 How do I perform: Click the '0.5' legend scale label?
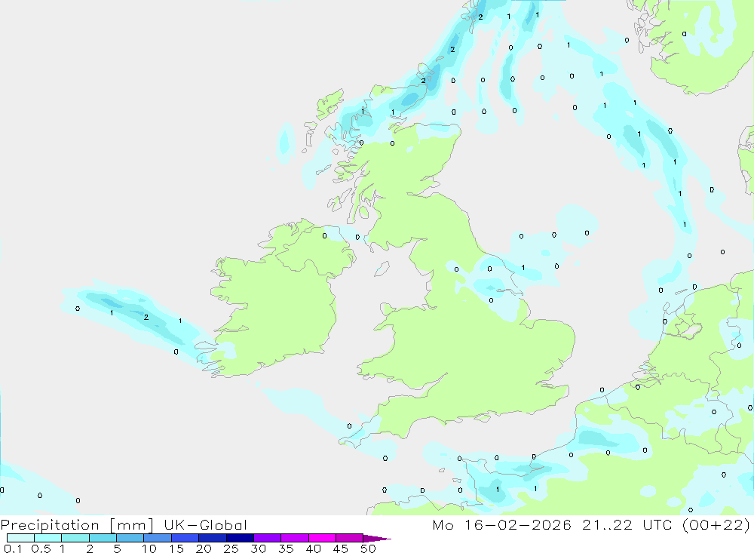click(41, 548)
